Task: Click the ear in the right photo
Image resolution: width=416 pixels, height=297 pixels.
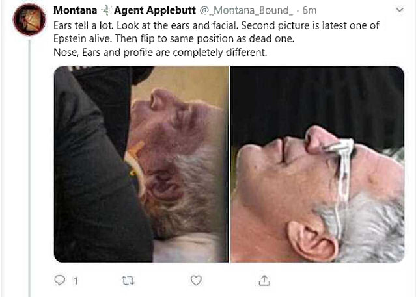Action: pos(312,240)
